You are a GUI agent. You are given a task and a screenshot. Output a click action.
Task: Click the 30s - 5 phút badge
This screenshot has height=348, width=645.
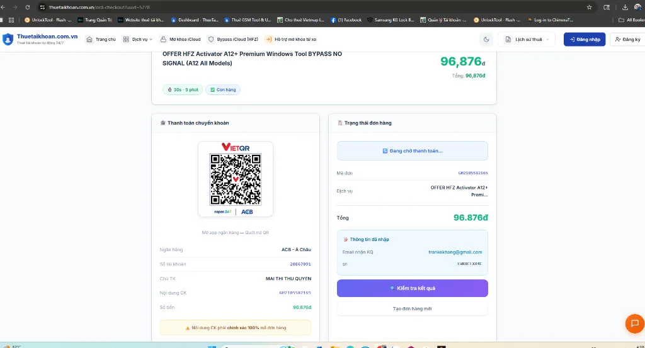point(183,89)
